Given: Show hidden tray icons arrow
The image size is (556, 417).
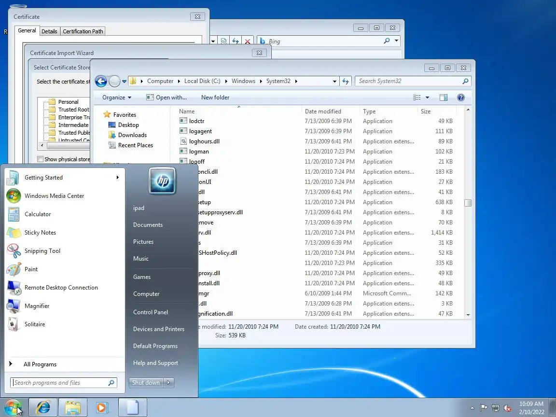Looking at the screenshot, I should click(472, 408).
